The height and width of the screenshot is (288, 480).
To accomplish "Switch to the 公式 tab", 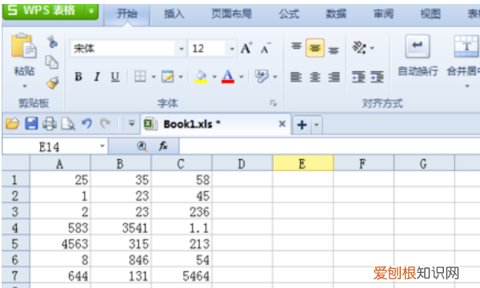I will coord(289,14).
